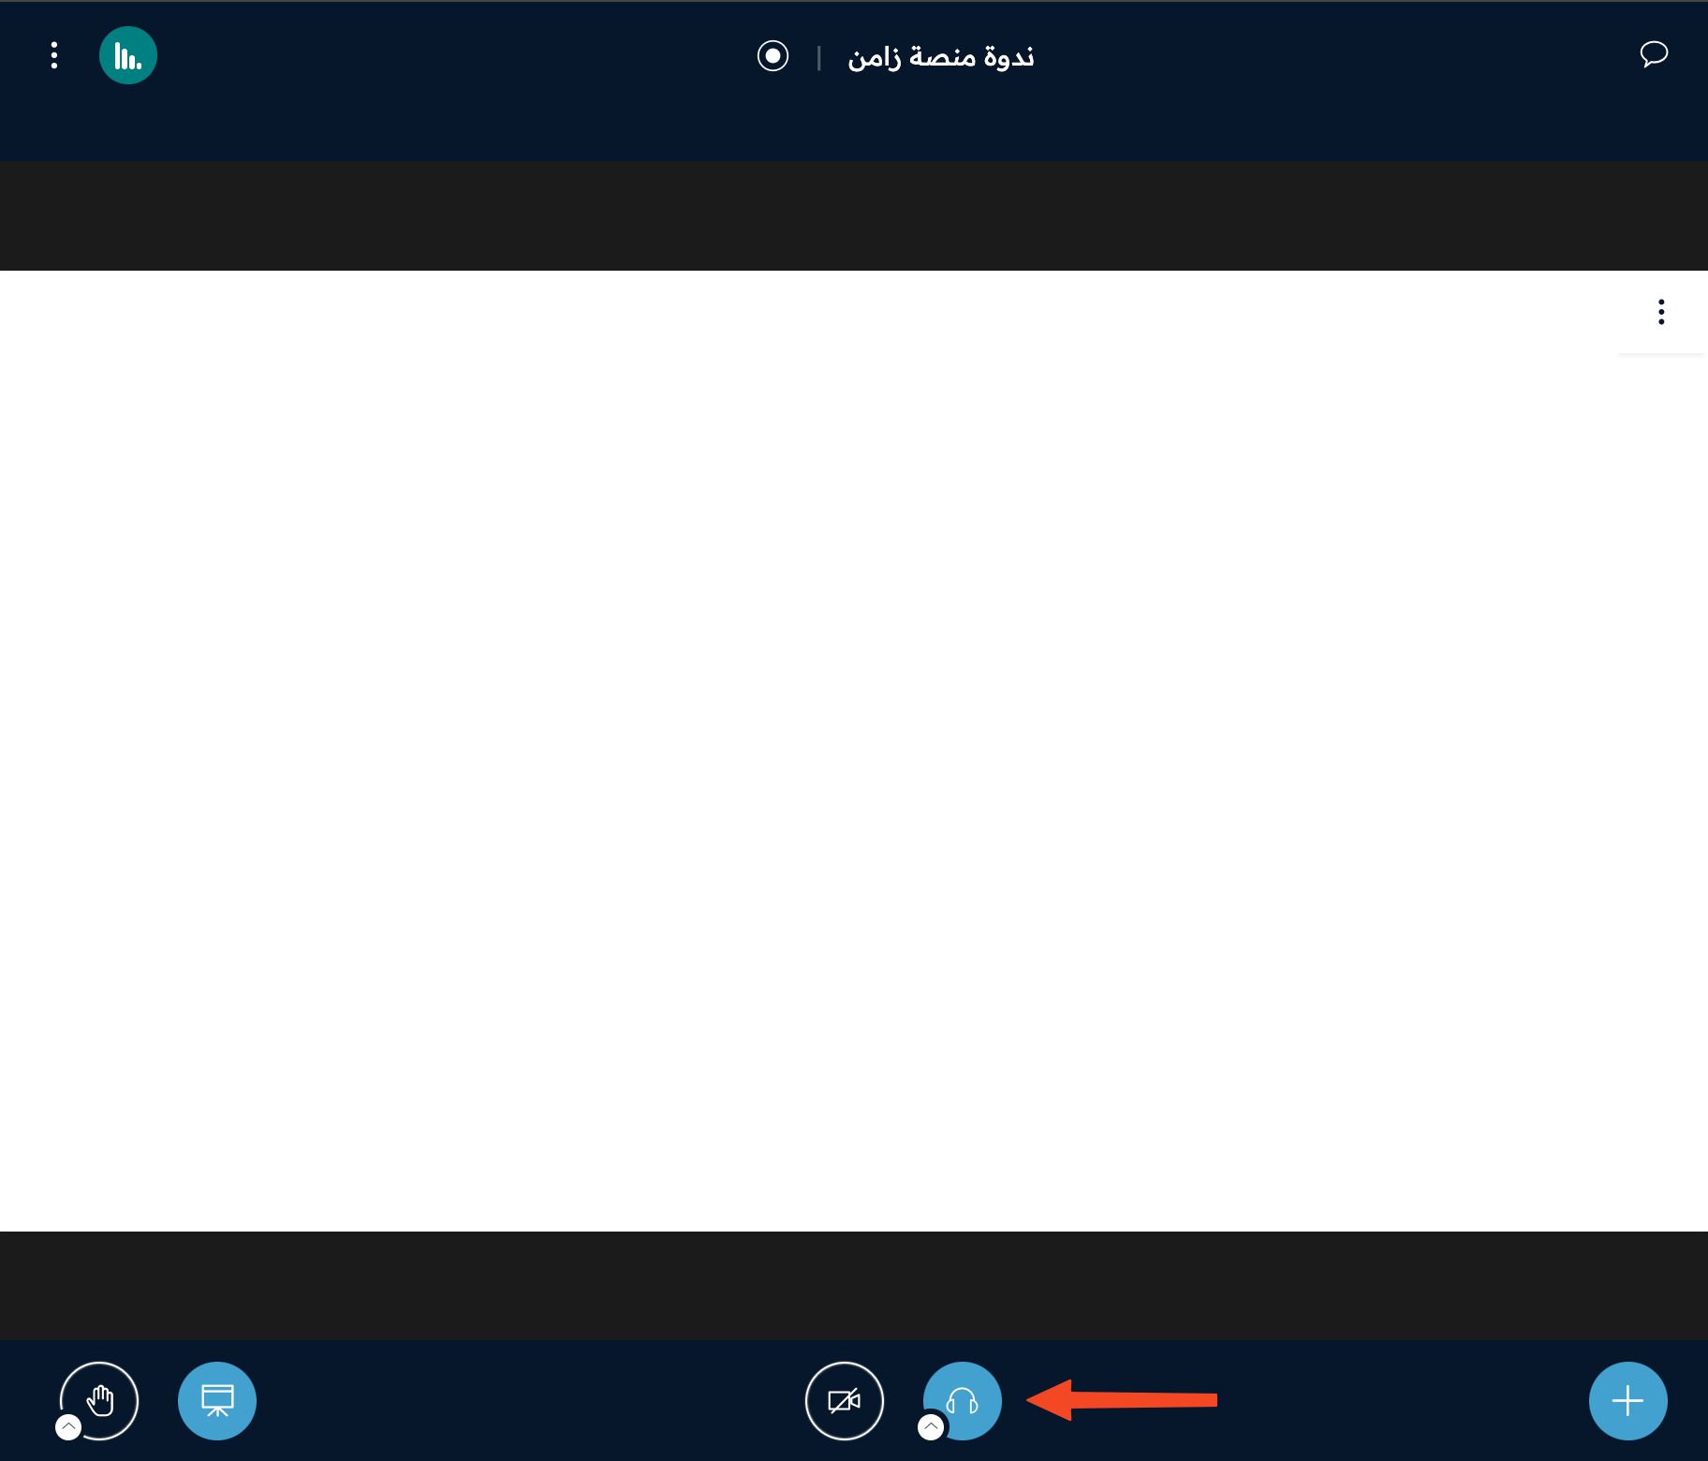This screenshot has width=1708, height=1461.
Task: Click the red arrow pointing at headphones
Action: coord(1122,1400)
